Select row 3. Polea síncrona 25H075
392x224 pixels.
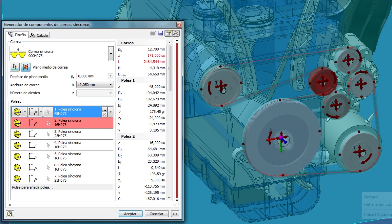(x=62, y=134)
